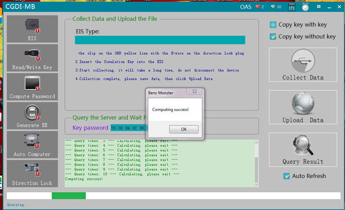345x210 pixels.
Task: Toggle Copy key without key checkbox
Action: [x=273, y=37]
